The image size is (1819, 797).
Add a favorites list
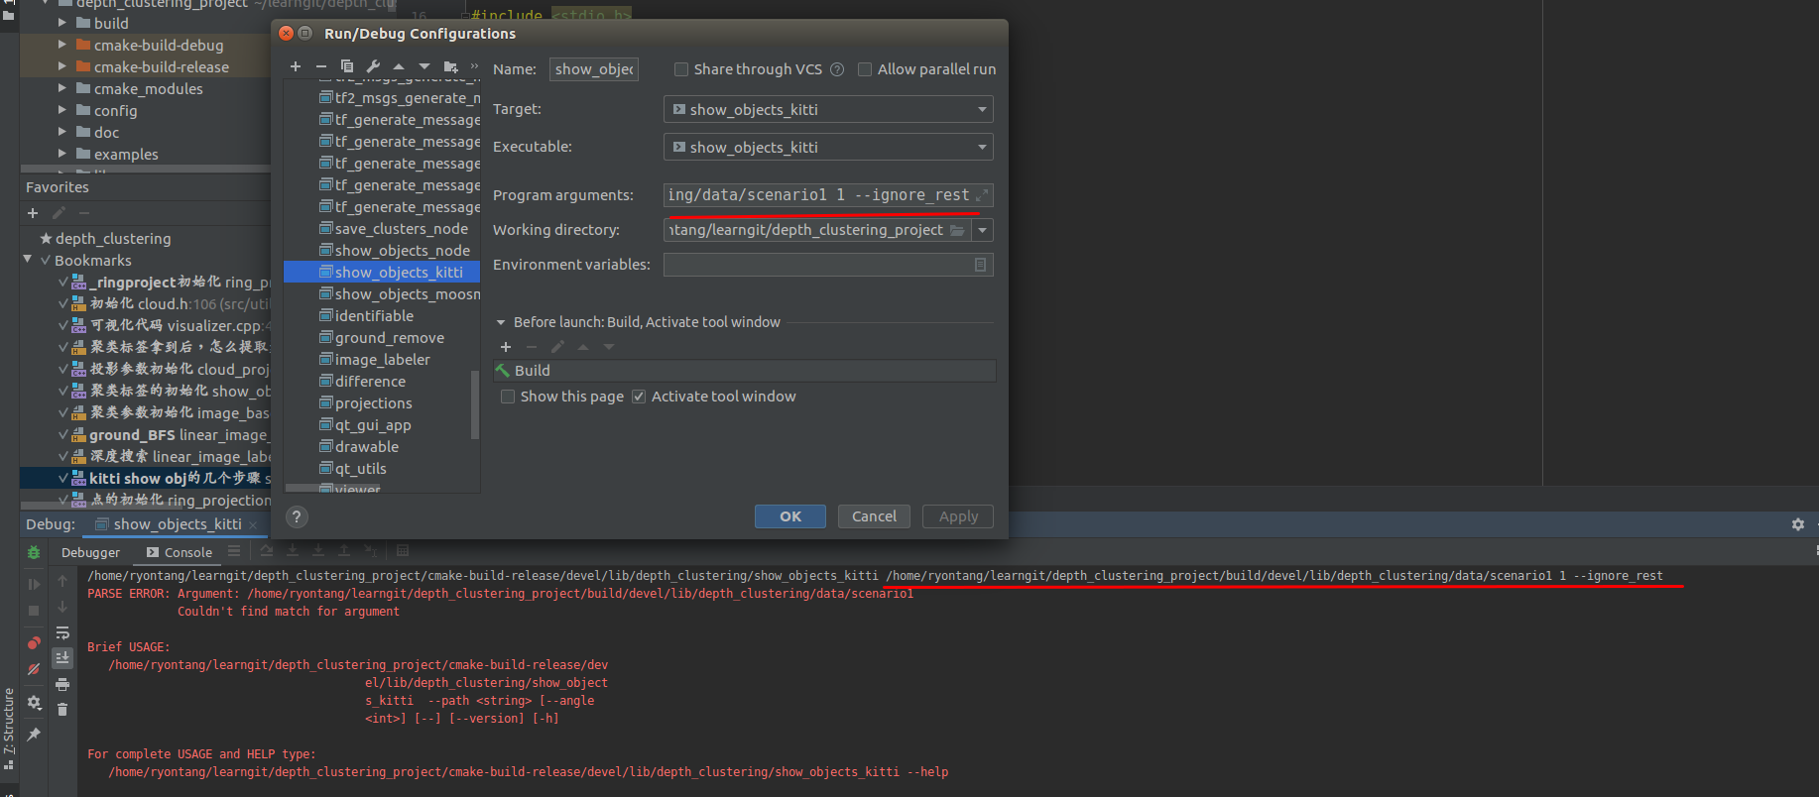33,213
